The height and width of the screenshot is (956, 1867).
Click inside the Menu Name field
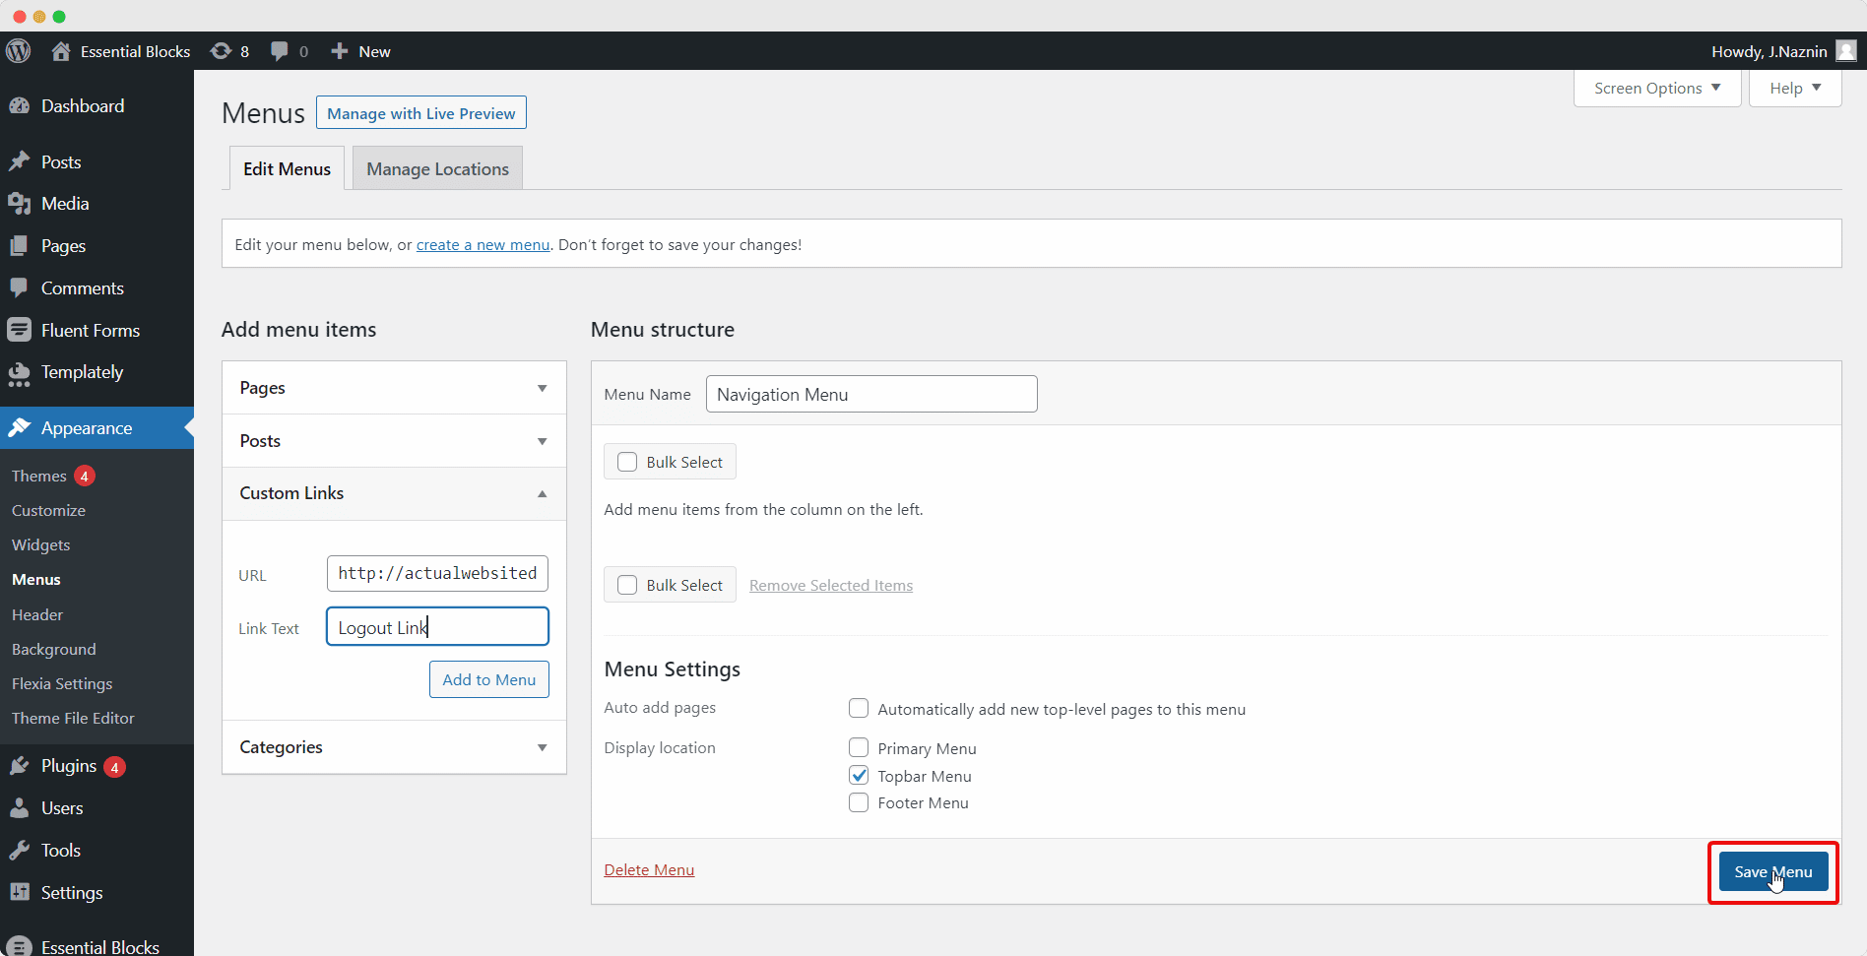tap(870, 394)
